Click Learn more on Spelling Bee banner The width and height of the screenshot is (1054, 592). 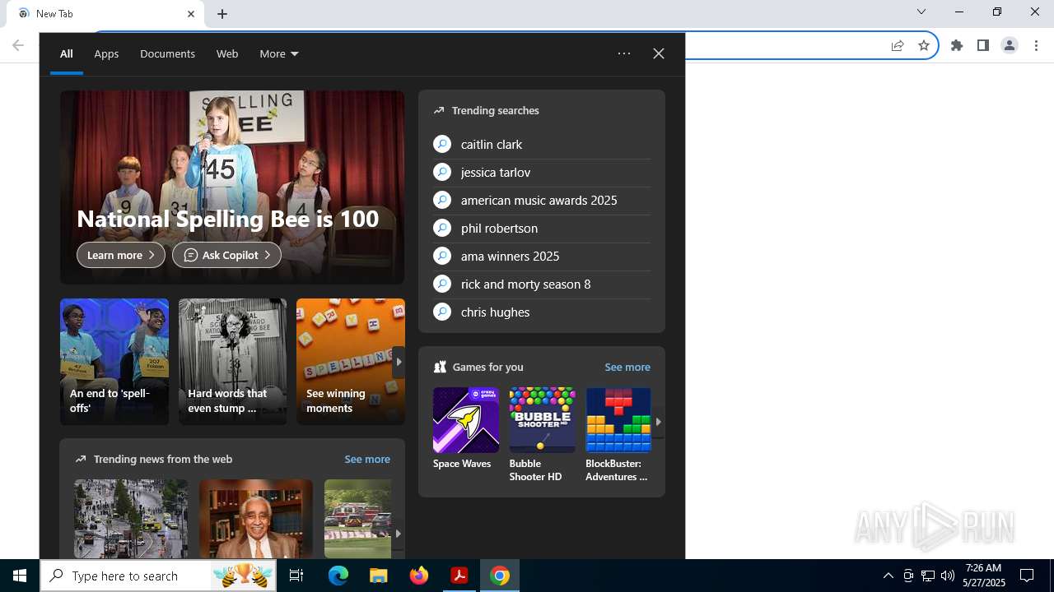click(x=121, y=255)
